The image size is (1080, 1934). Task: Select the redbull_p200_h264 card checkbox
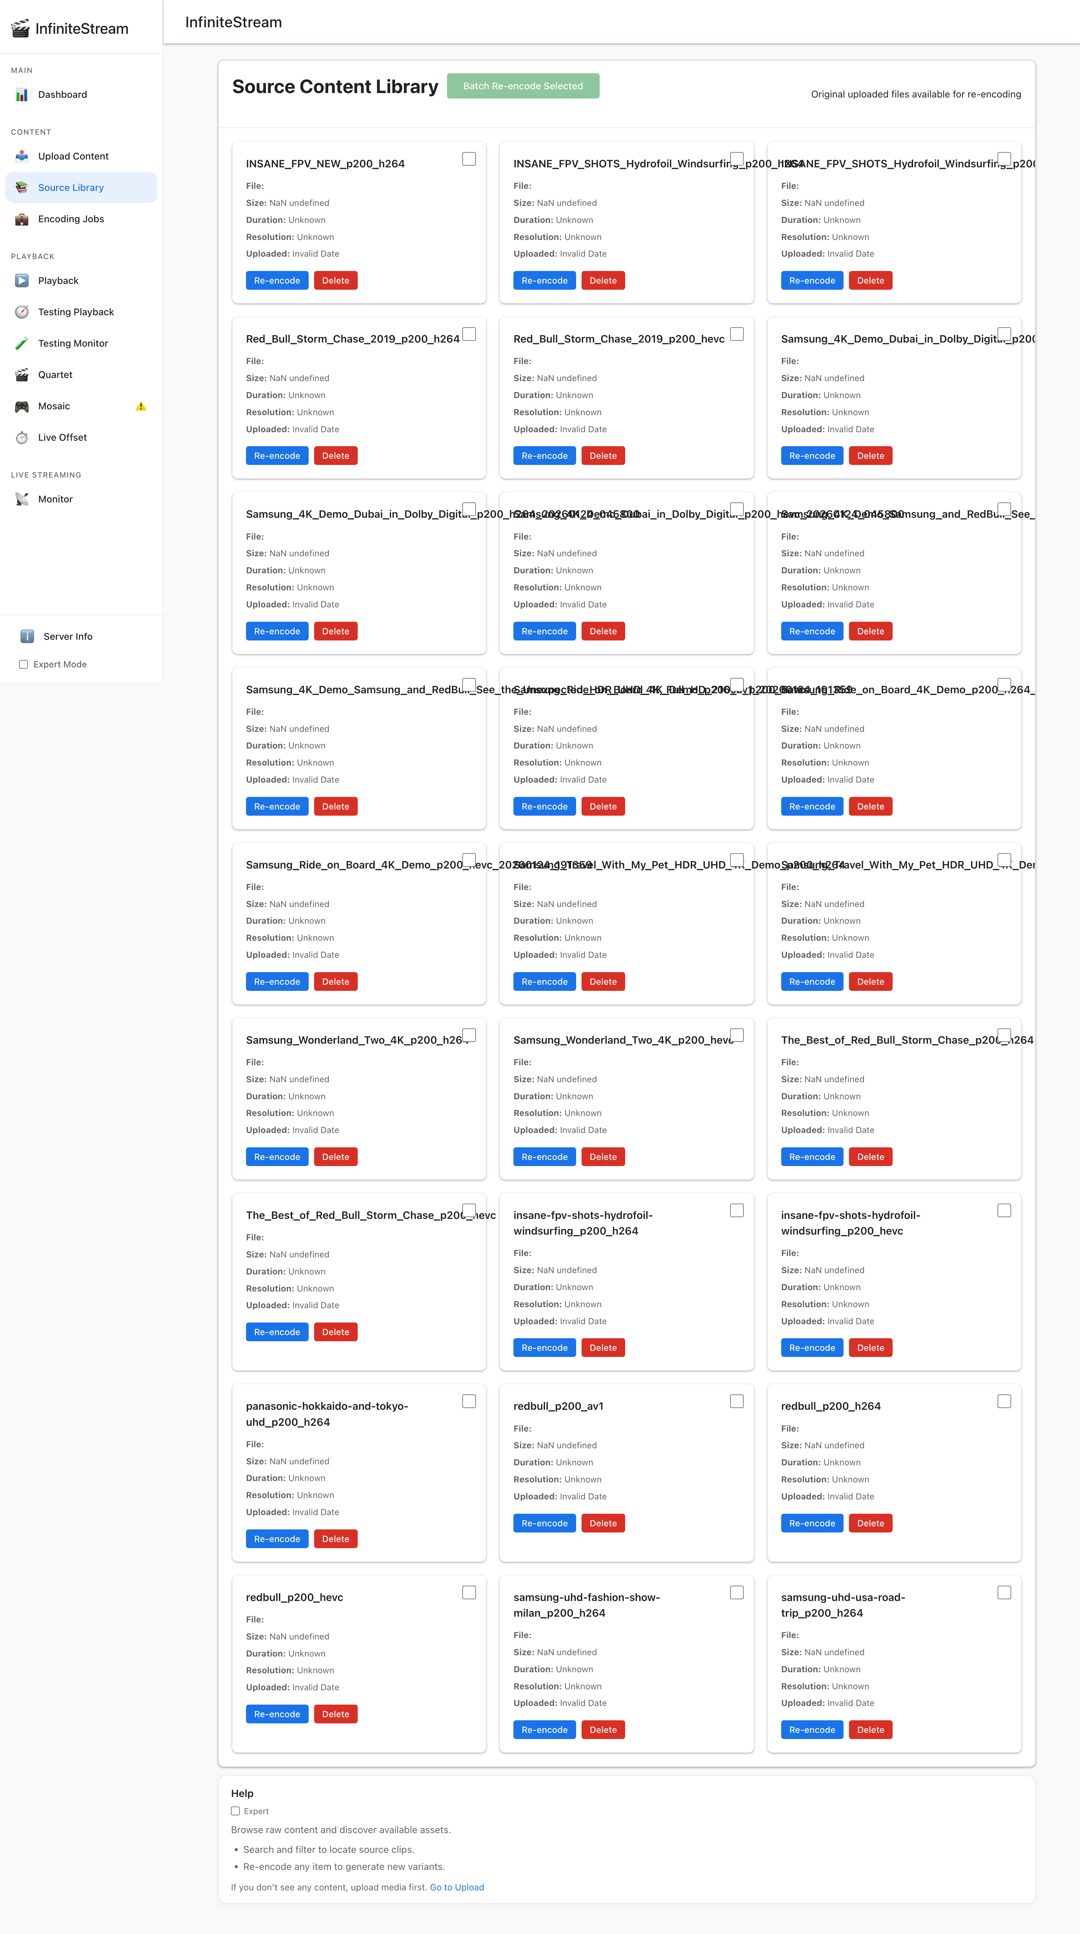[x=1004, y=1401]
